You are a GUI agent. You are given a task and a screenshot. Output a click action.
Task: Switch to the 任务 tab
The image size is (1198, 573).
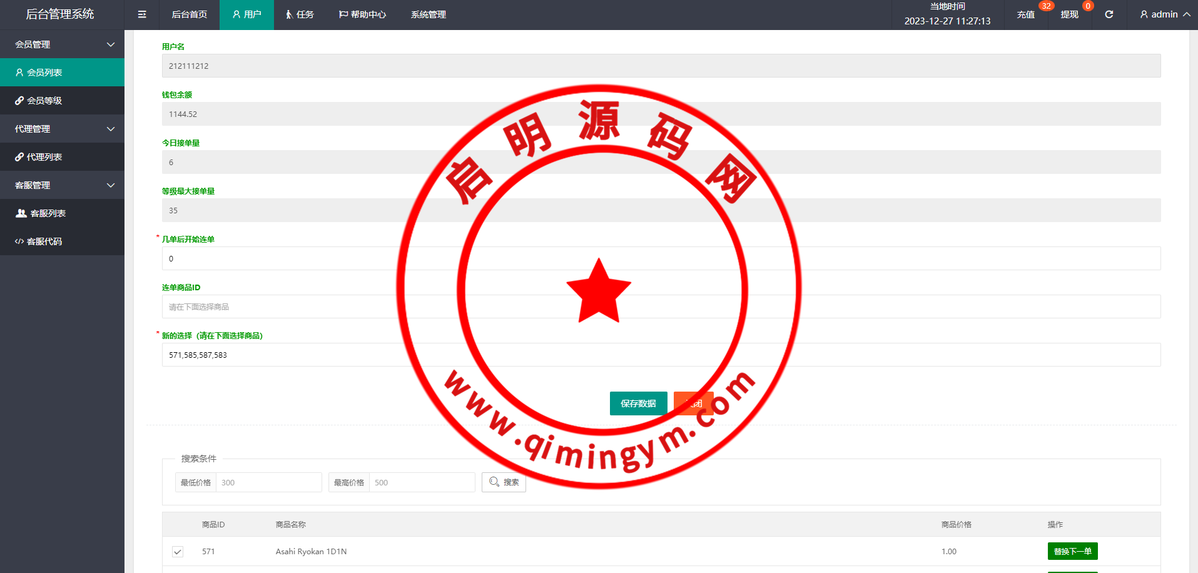tap(300, 14)
